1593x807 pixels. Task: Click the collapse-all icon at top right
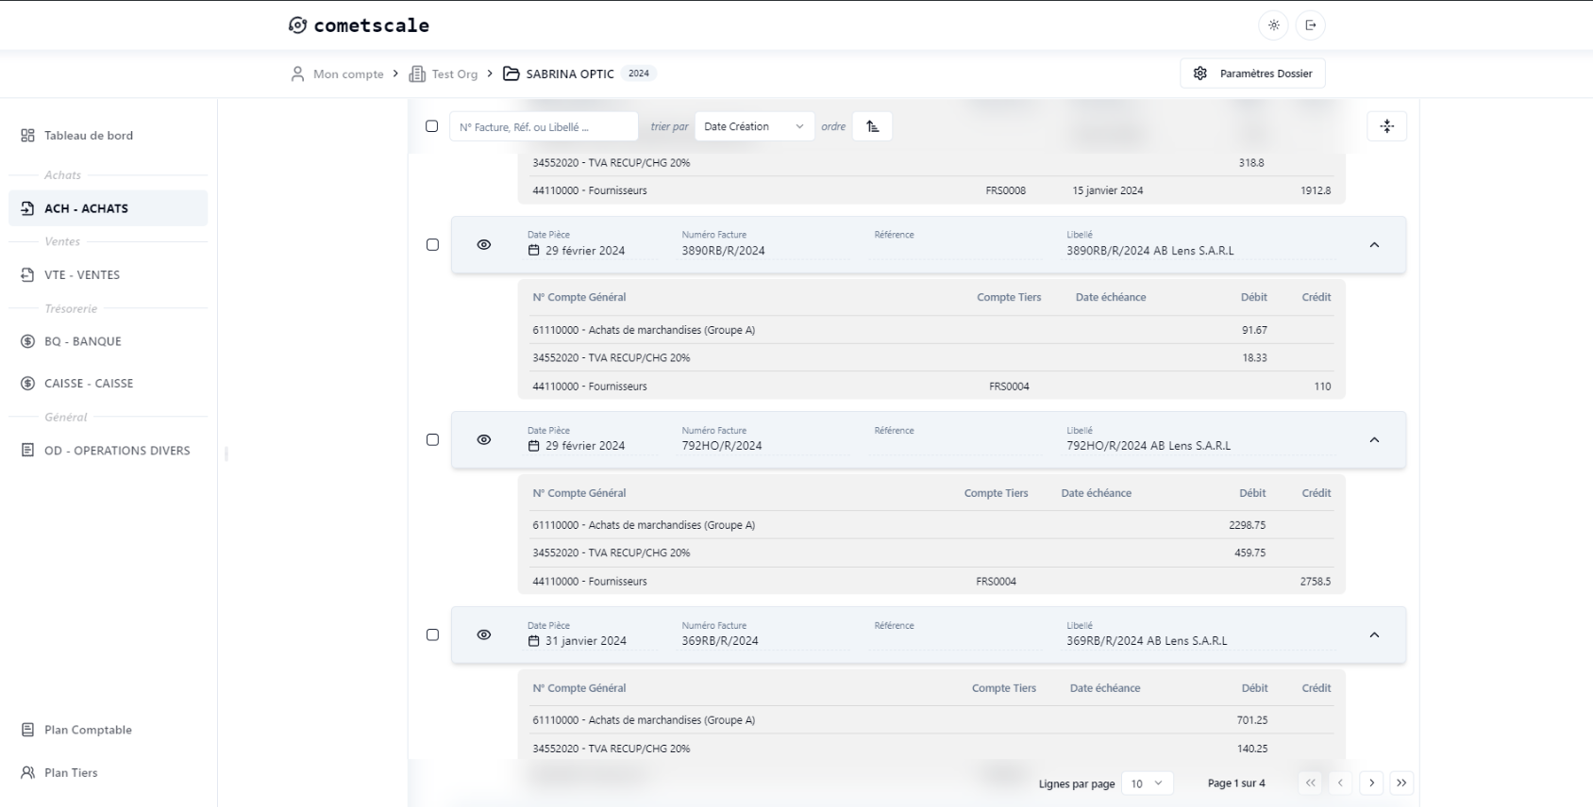point(1386,126)
